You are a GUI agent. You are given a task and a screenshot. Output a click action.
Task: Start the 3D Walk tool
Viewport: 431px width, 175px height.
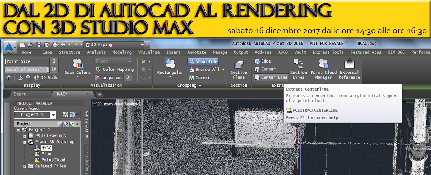coord(46,78)
